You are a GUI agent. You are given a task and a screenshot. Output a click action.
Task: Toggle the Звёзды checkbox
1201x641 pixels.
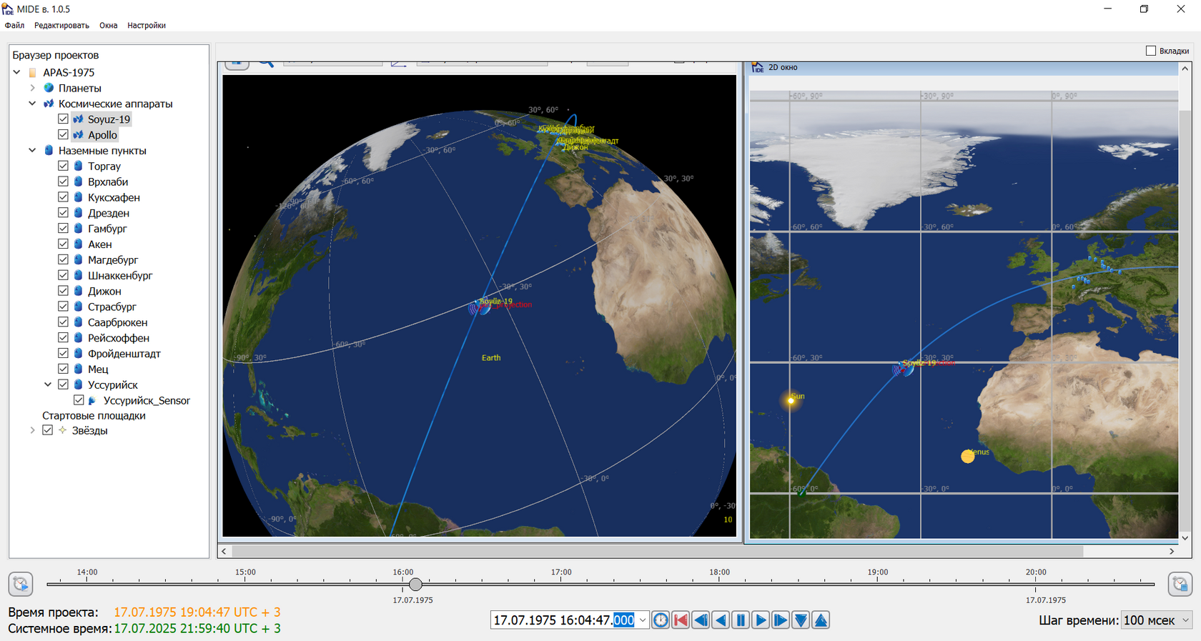47,430
